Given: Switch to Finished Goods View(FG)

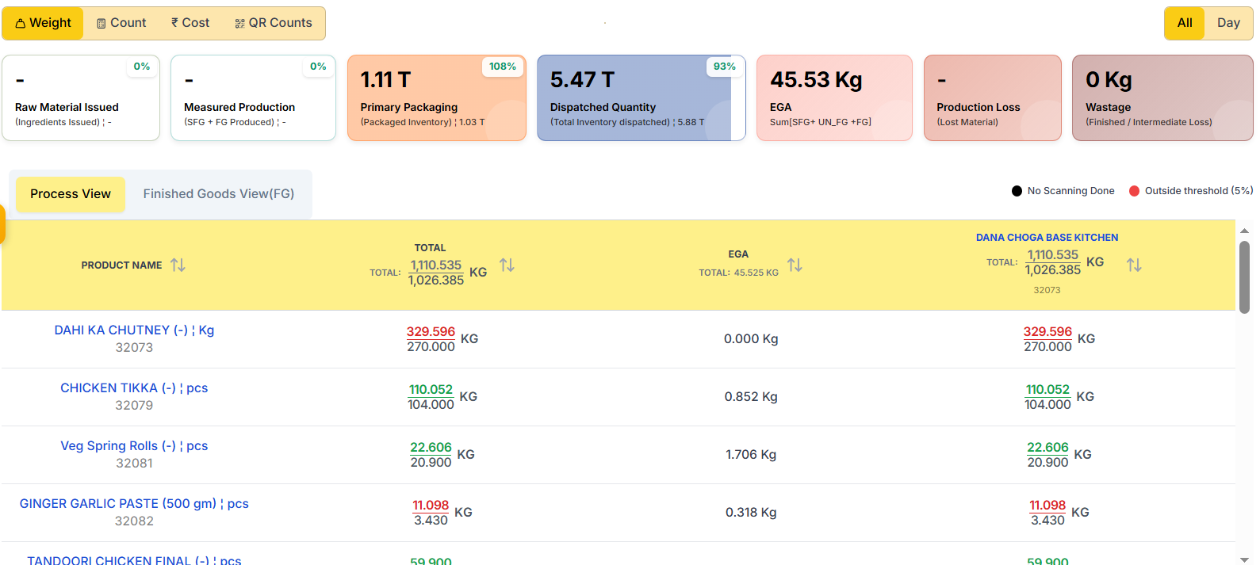Looking at the screenshot, I should pyautogui.click(x=218, y=194).
